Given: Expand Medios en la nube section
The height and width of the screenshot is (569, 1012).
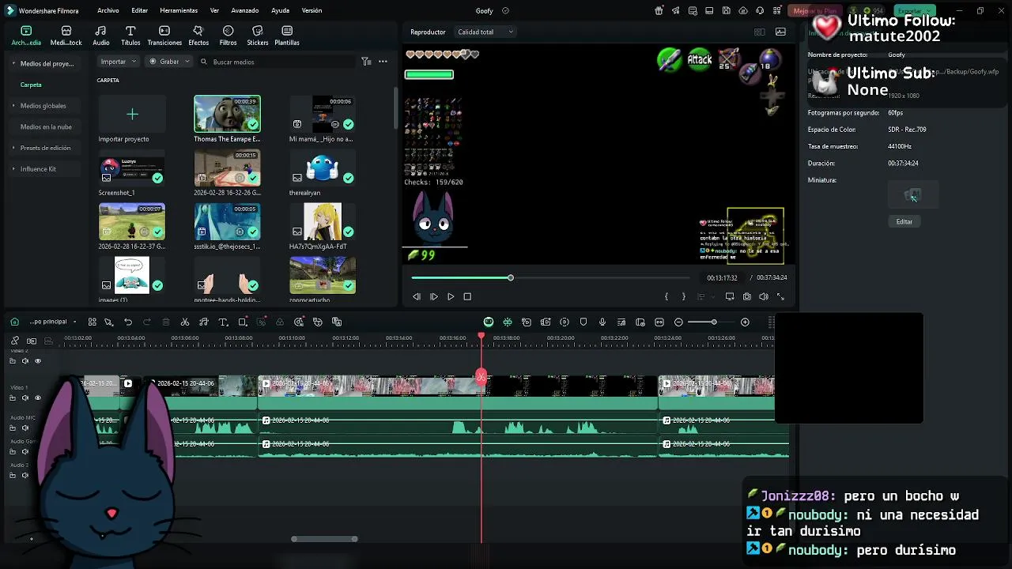Looking at the screenshot, I should tap(46, 126).
